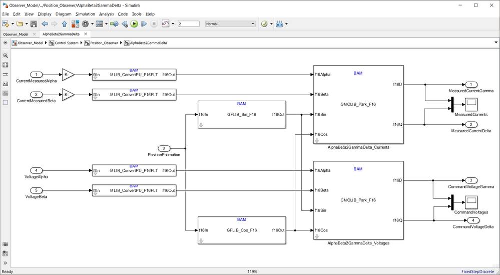Viewport: 500px width, 275px height.
Task: Click the Update Diagram fast restart icon
Action: [x=114, y=24]
